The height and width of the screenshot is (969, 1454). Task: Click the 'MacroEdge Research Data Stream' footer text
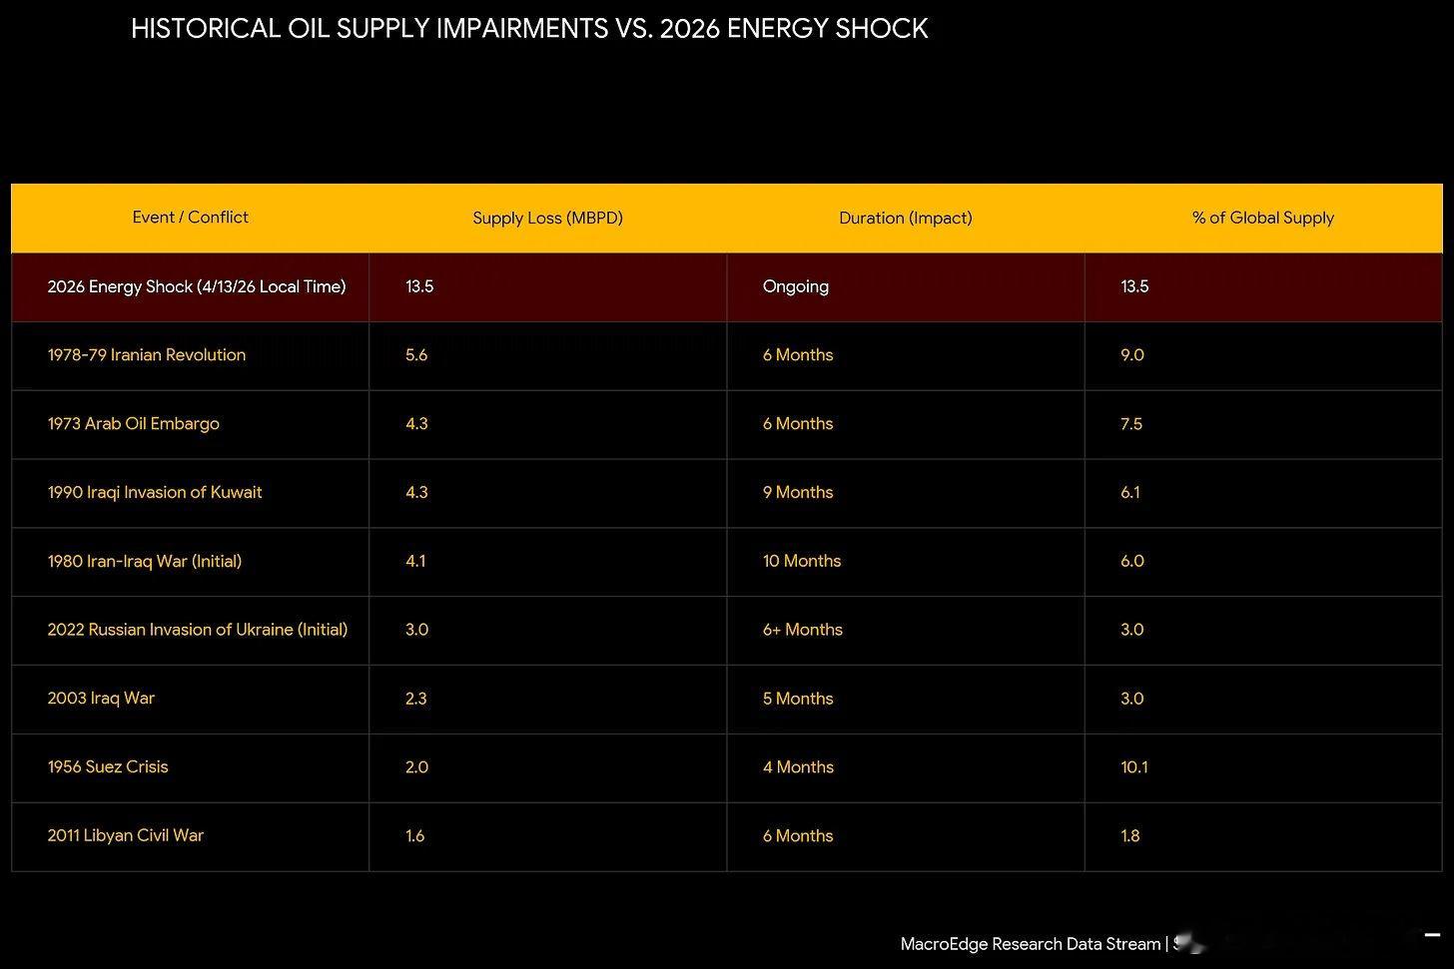click(1031, 944)
